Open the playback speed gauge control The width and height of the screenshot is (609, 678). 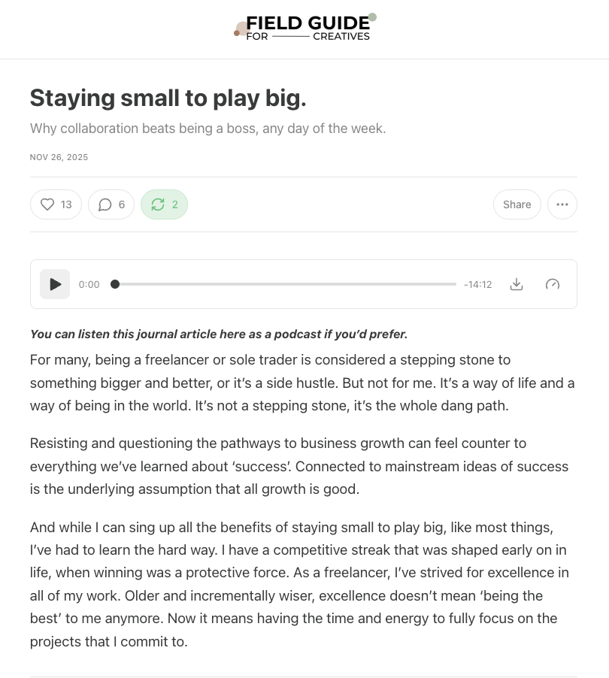[553, 284]
